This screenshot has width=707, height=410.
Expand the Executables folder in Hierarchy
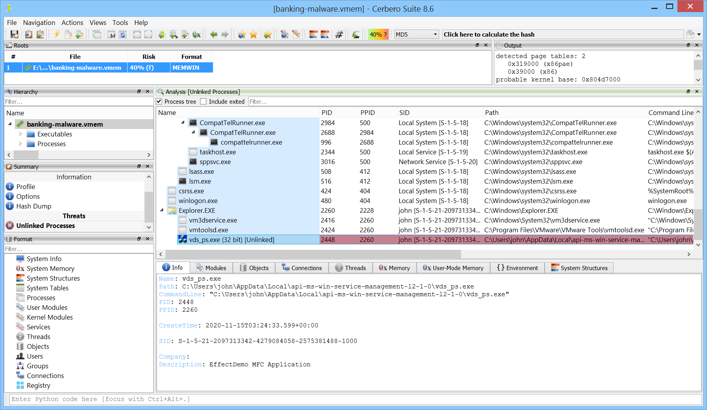click(x=21, y=134)
